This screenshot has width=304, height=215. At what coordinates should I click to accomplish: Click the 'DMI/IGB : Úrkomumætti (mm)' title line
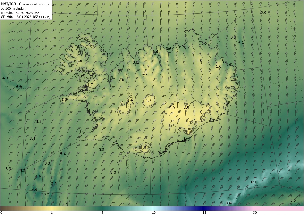coord(25,4)
